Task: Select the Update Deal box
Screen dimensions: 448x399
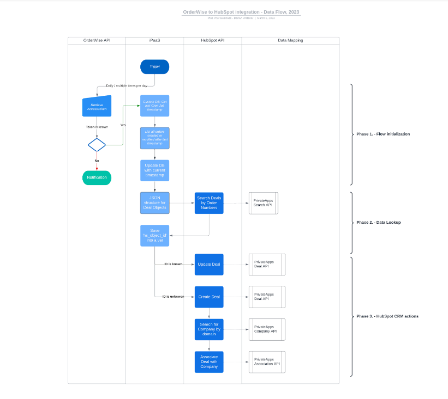Action: (x=209, y=265)
